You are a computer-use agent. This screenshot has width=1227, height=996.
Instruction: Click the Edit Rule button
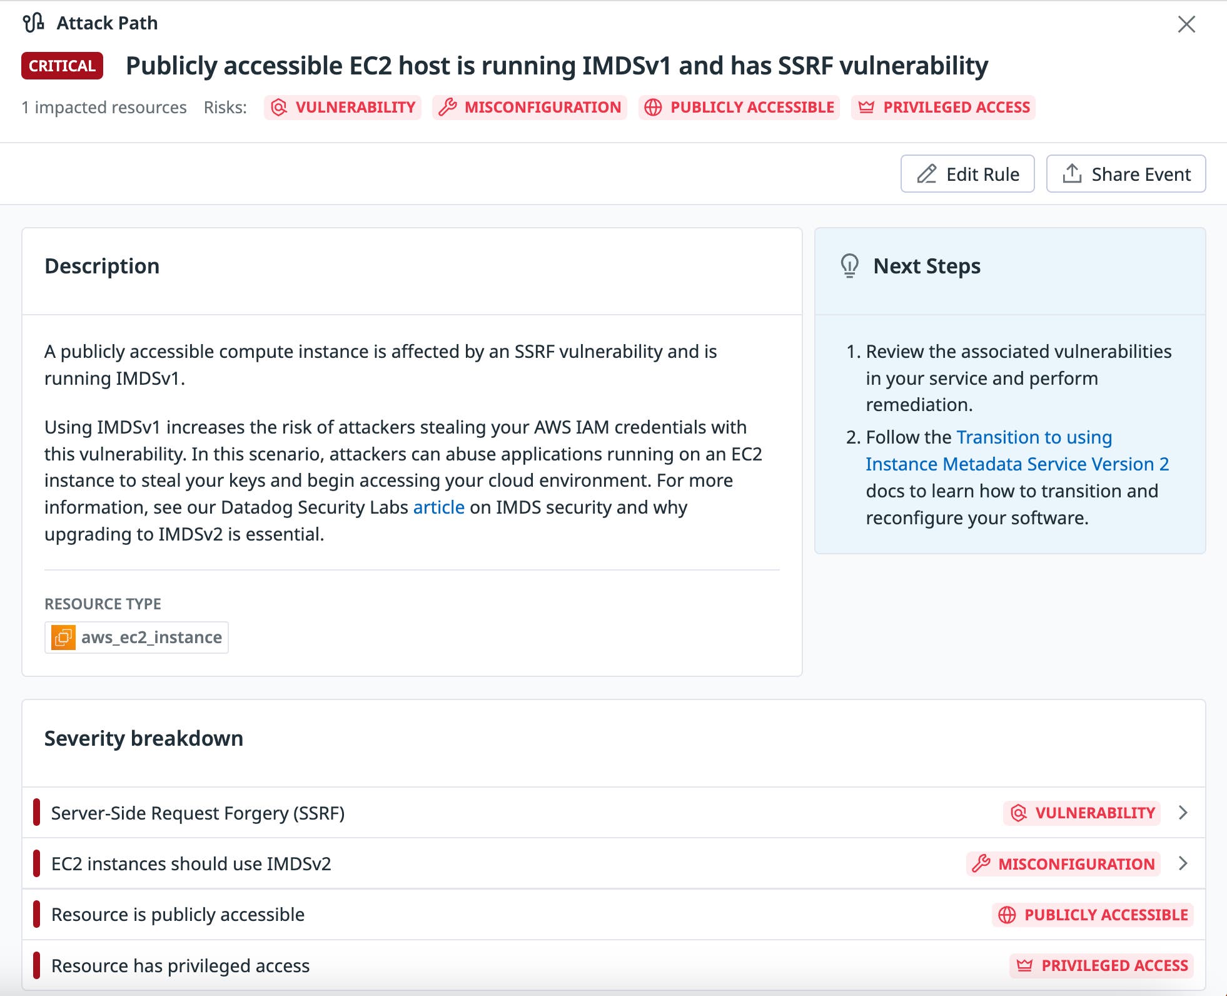(x=968, y=174)
